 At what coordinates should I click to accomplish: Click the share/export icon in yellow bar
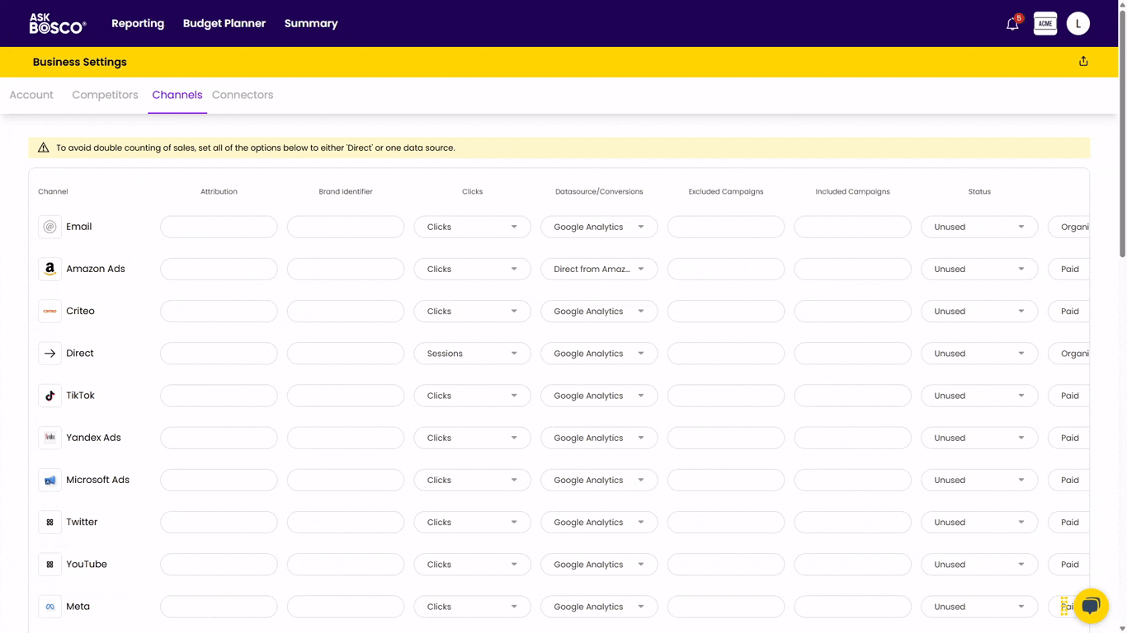[x=1083, y=62]
